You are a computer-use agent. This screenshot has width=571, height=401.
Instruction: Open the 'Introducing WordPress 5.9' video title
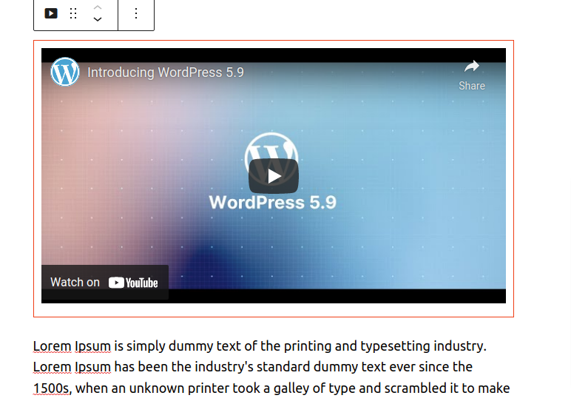[x=166, y=72]
